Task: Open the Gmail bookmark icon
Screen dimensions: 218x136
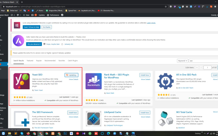Action: tap(21, 11)
